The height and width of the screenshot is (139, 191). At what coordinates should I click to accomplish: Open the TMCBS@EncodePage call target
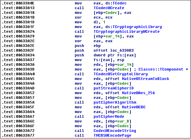tap(112, 135)
